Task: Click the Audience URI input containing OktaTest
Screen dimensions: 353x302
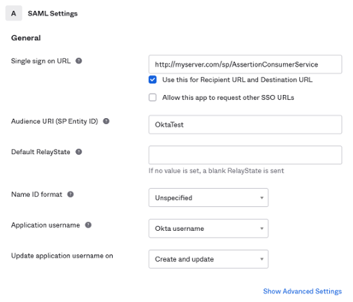Action: [x=245, y=125]
